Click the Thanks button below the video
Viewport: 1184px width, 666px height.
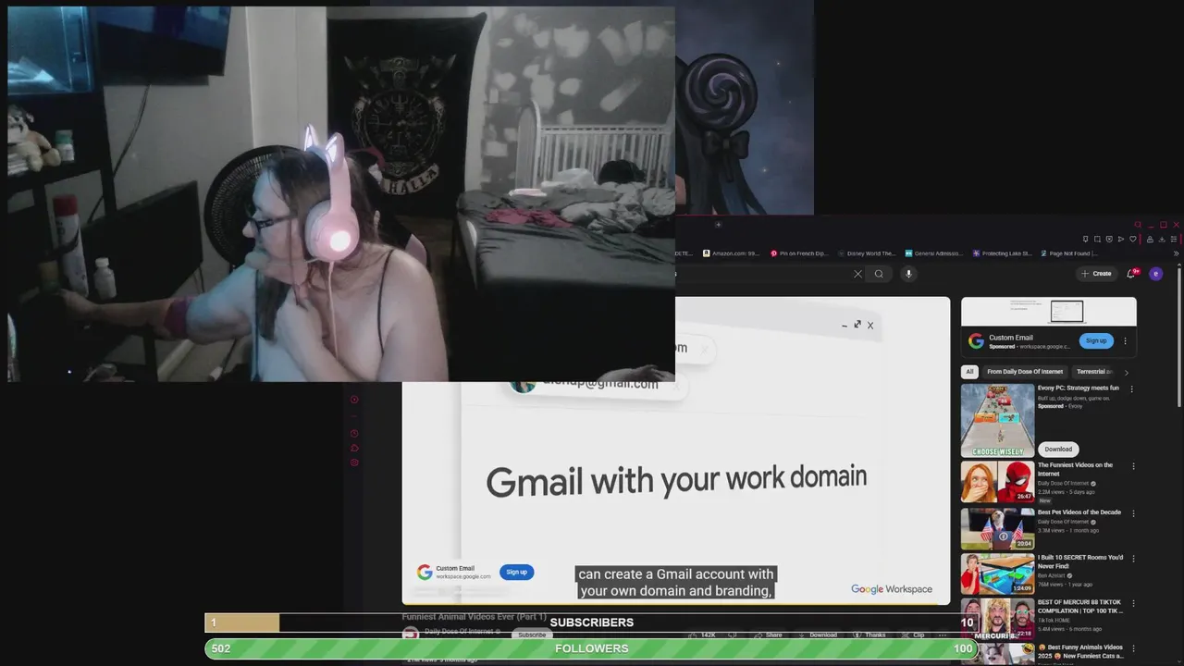click(869, 635)
